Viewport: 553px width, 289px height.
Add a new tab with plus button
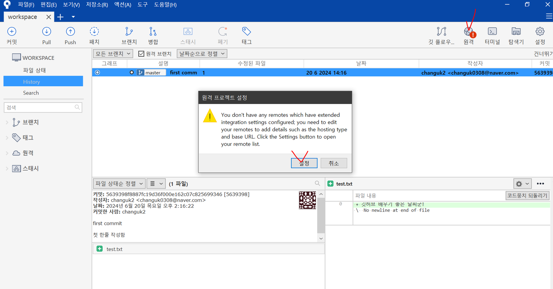[x=60, y=17]
